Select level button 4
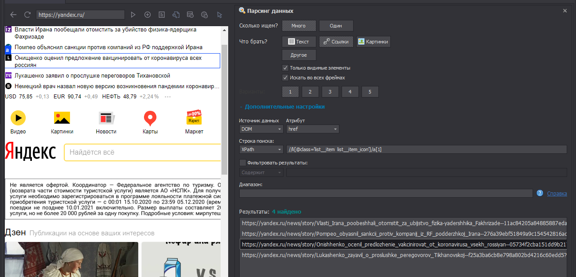 [x=350, y=92]
